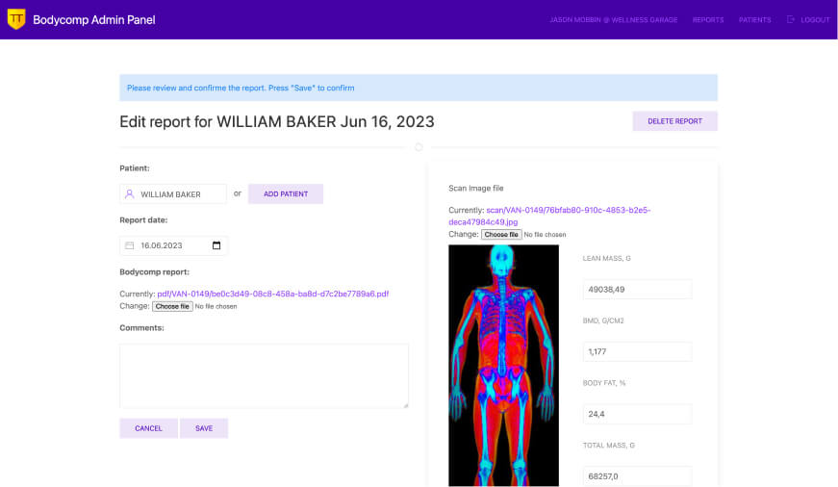Click the small calendar icon left of date
This screenshot has height=487, width=838.
coord(130,245)
